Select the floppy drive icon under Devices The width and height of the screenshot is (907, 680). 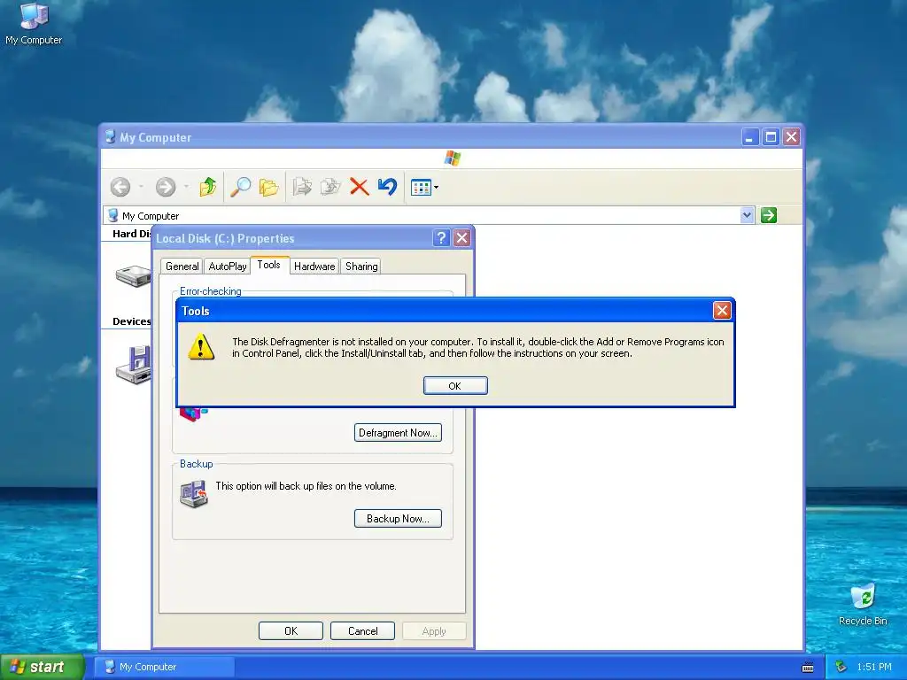(134, 365)
